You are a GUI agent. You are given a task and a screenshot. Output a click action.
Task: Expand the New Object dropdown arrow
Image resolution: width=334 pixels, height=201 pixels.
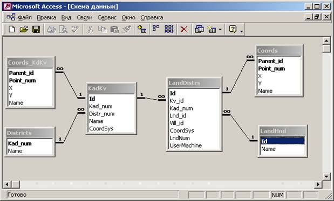coord(220,29)
